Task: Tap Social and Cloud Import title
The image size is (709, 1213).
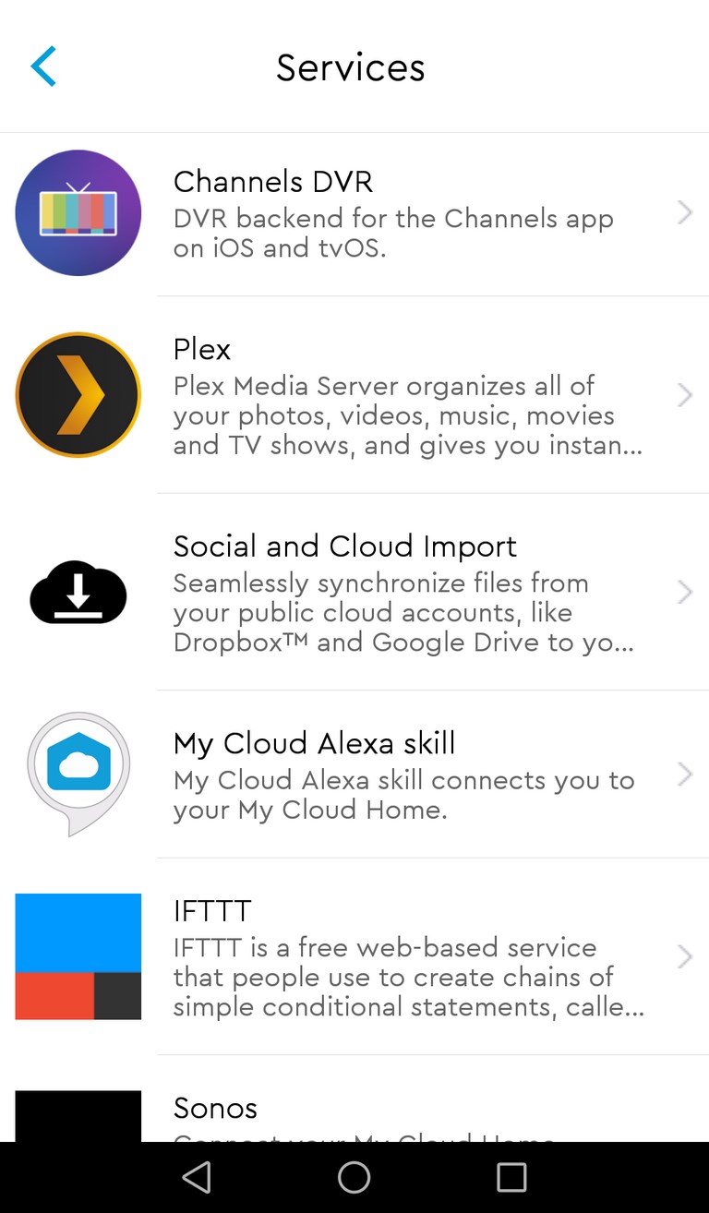Action: click(345, 546)
